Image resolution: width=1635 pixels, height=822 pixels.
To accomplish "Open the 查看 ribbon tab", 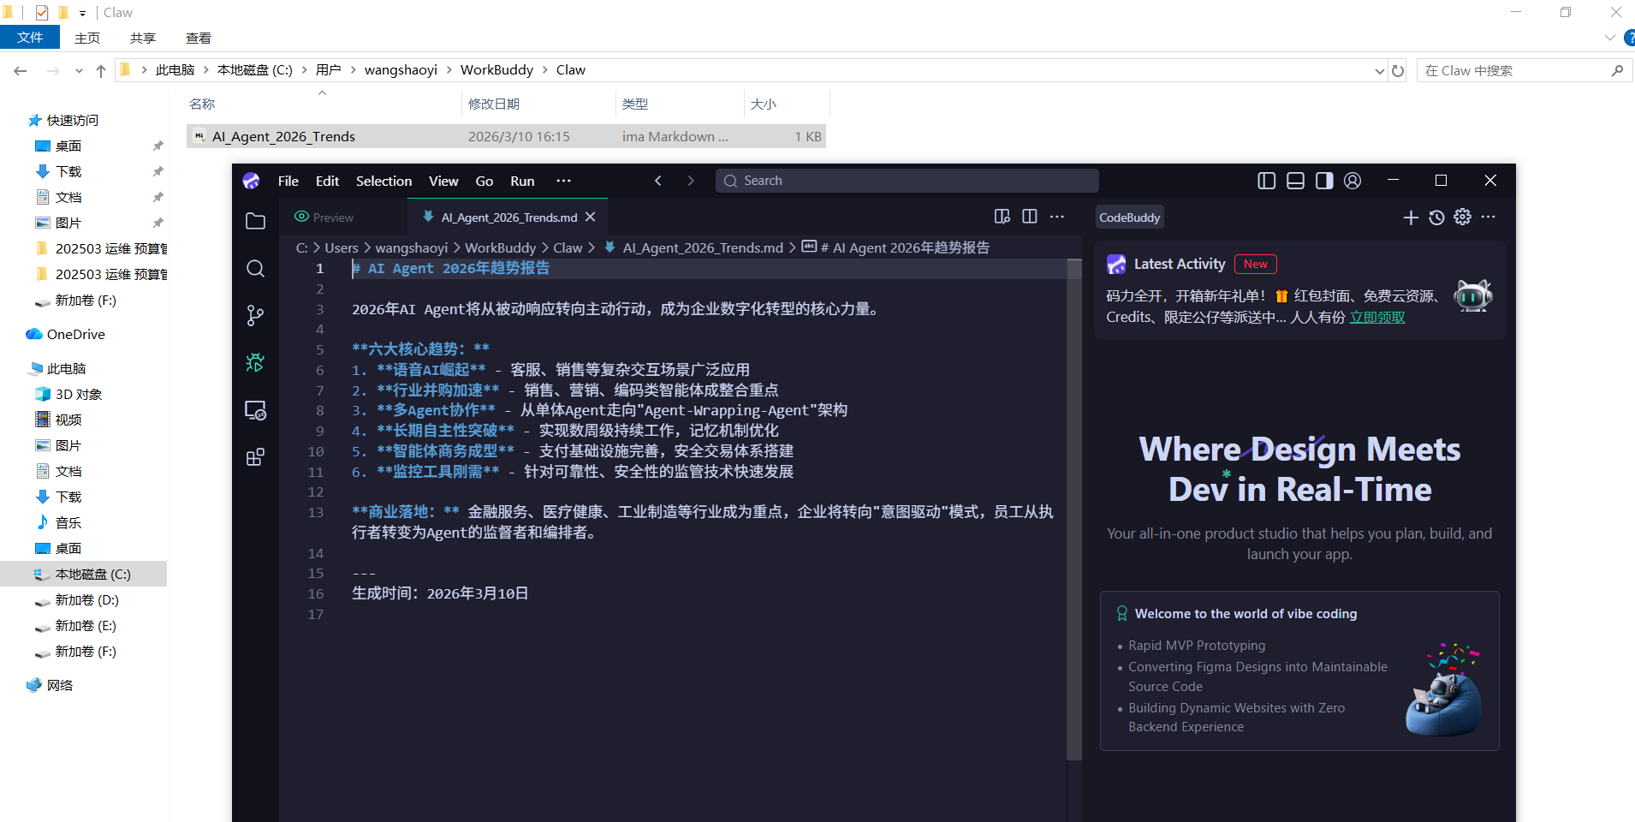I will [x=199, y=38].
